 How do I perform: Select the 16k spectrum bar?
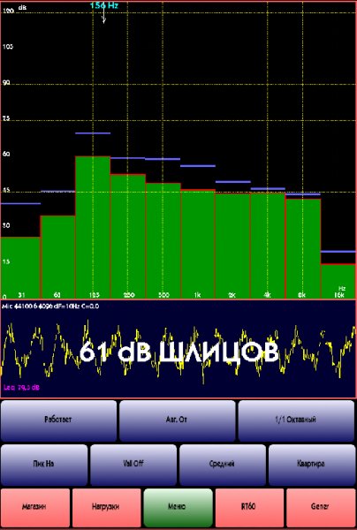(x=338, y=281)
